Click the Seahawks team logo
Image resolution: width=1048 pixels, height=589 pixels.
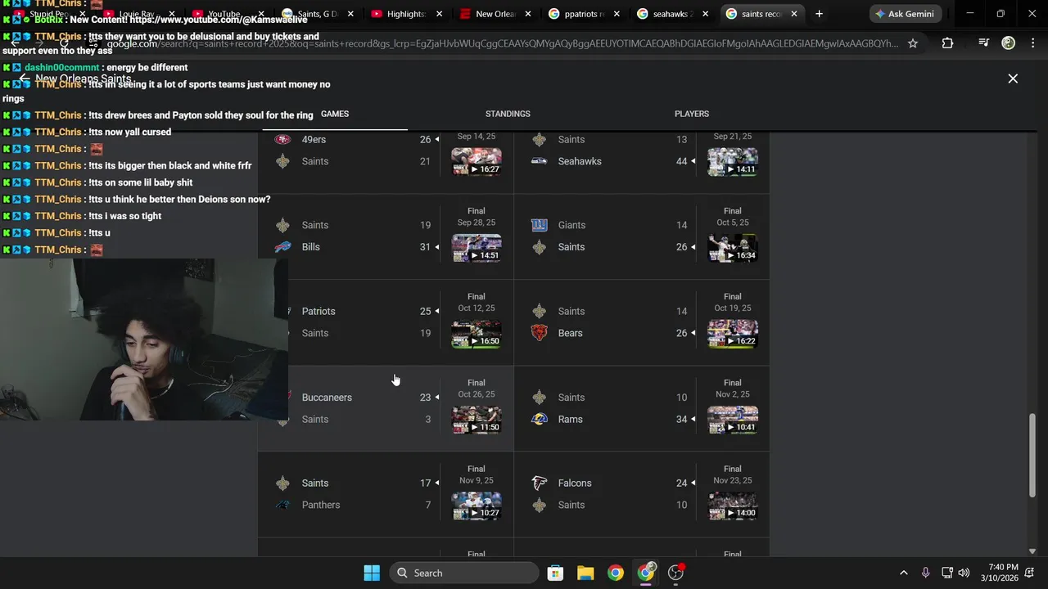point(539,161)
